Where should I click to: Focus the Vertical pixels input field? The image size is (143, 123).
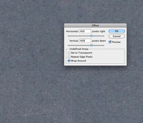pyautogui.click(x=85, y=41)
